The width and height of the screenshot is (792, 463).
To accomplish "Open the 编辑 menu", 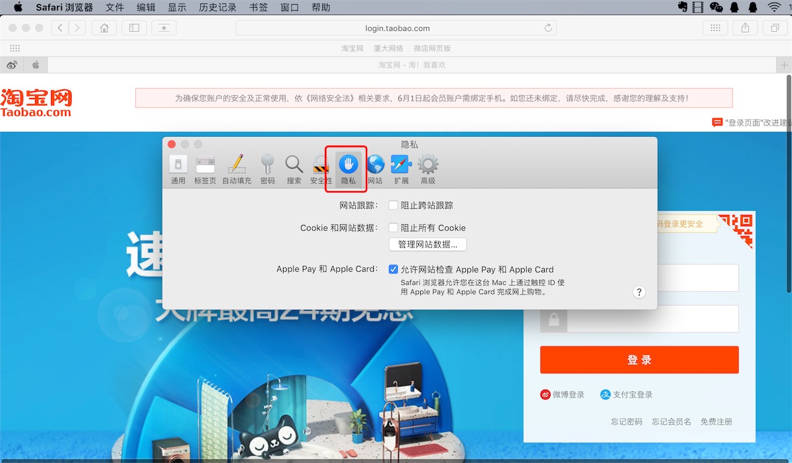I will coord(146,7).
